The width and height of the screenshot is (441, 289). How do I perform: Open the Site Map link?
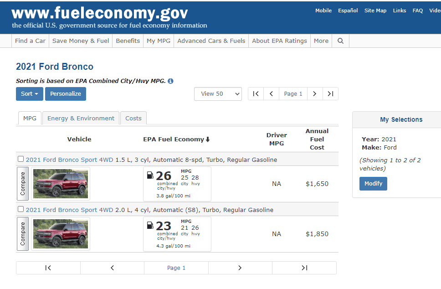(375, 10)
